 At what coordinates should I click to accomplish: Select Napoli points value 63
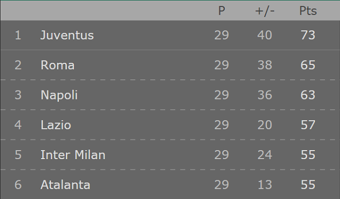(308, 95)
